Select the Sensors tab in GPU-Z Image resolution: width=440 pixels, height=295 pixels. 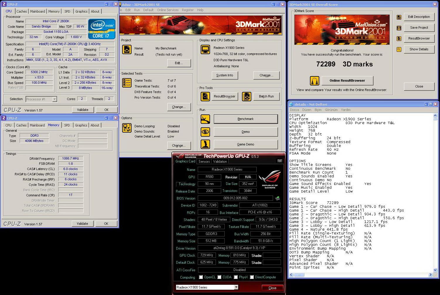pos(204,162)
